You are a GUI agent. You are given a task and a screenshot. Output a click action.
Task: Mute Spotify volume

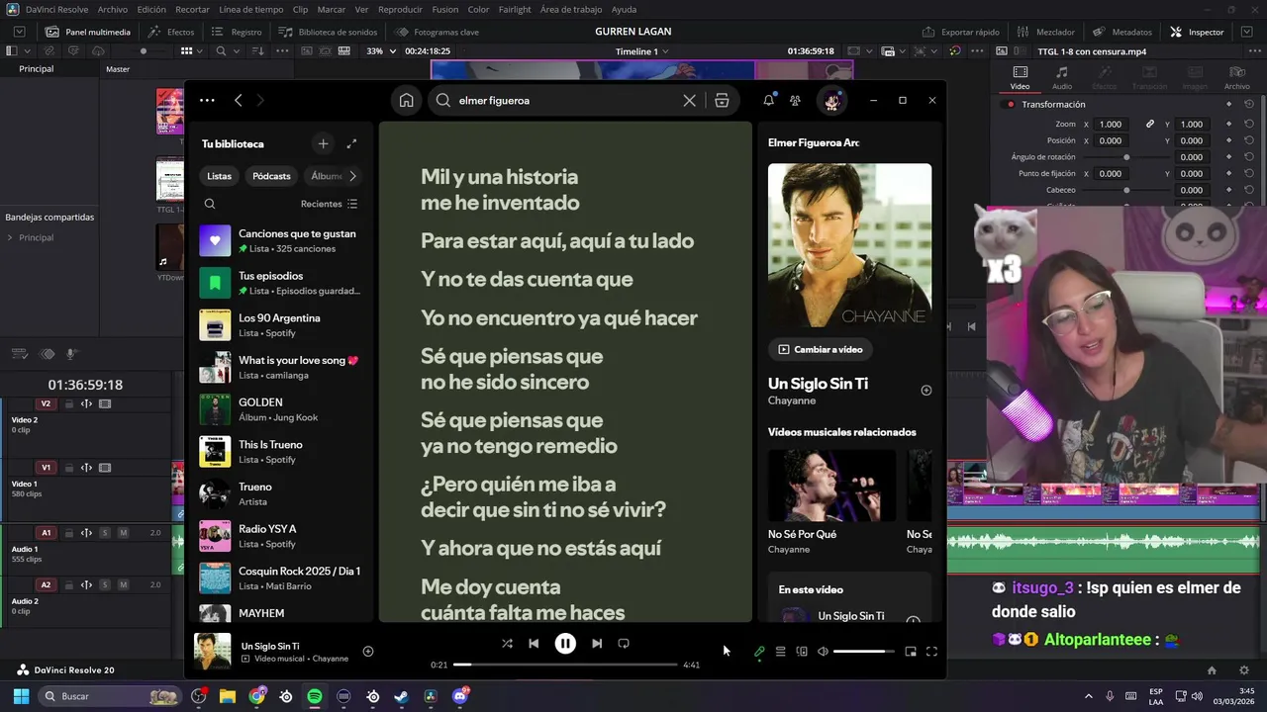[x=823, y=652]
